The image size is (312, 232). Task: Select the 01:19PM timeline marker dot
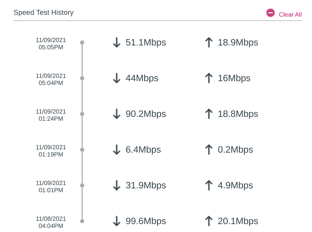coord(82,150)
